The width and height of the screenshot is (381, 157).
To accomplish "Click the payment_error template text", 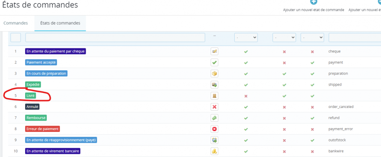I will point(340,129).
